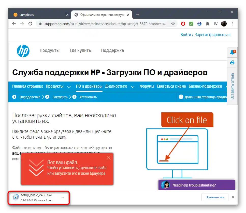Click the Войти link
Image resolution: width=246 pixels, height=213 pixels.
[x=186, y=35]
